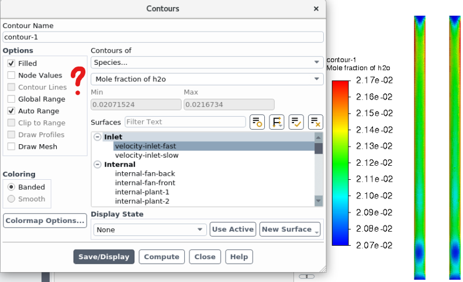Open the Display State dropdown

[x=150, y=230]
